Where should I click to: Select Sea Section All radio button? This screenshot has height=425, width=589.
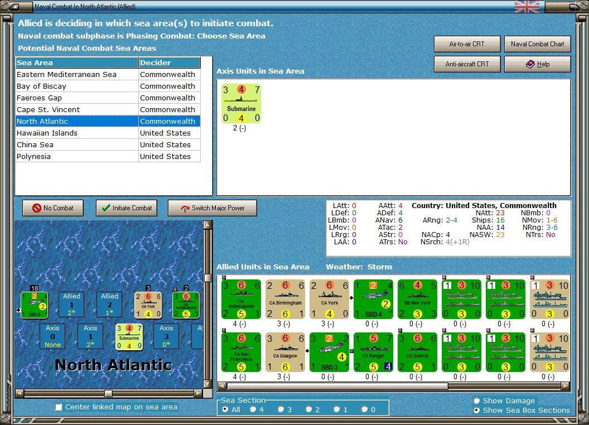coord(225,409)
